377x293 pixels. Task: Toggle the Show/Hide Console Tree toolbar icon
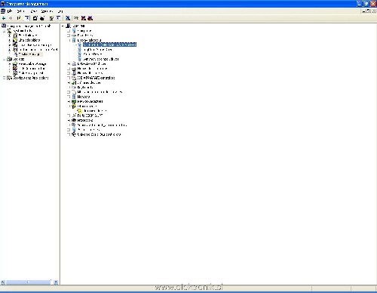[27, 18]
